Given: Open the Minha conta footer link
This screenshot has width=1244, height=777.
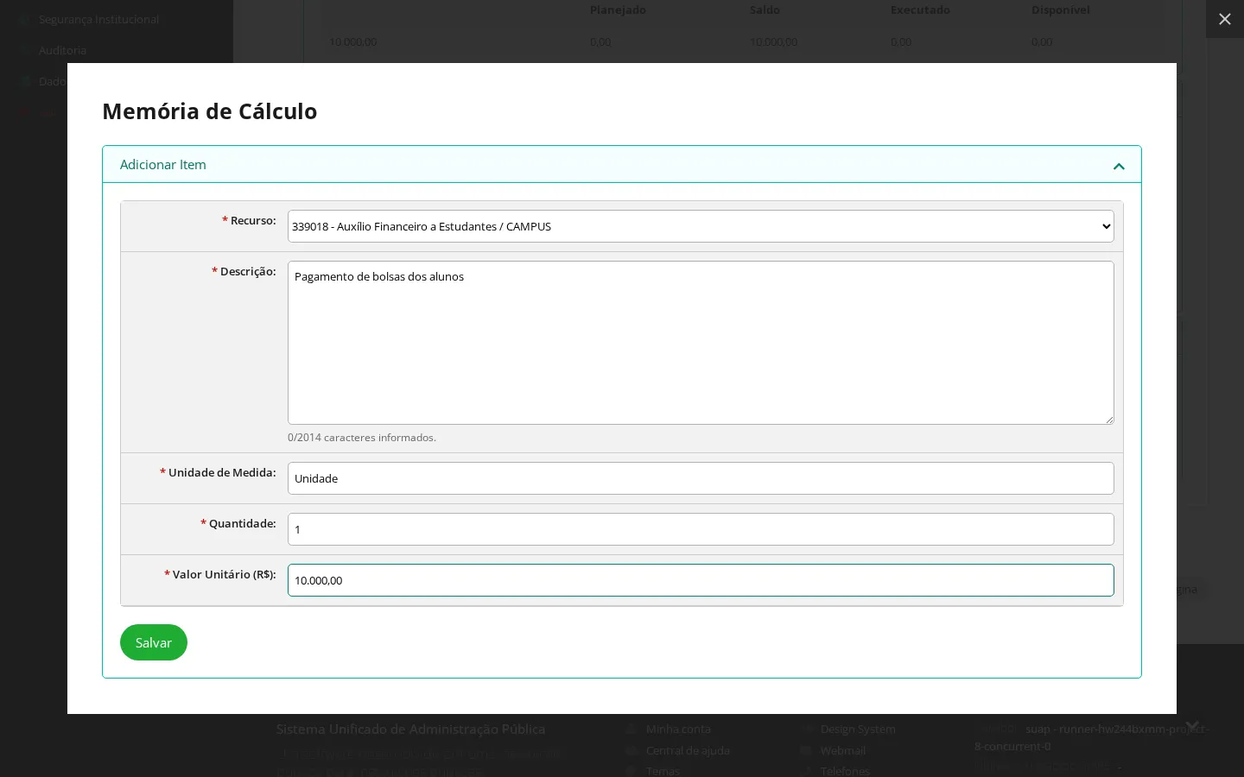Looking at the screenshot, I should pyautogui.click(x=678, y=730).
